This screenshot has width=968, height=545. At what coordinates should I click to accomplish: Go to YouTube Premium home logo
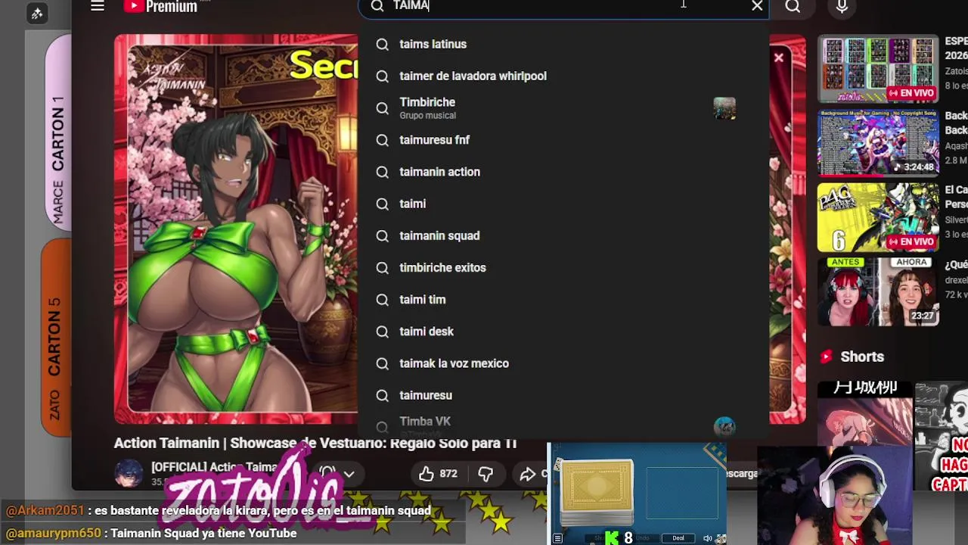pos(161,6)
